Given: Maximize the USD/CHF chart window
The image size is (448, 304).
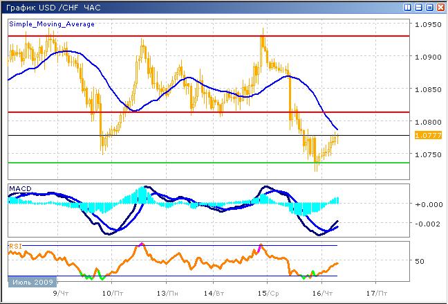Looking at the screenshot, I should 429,7.
